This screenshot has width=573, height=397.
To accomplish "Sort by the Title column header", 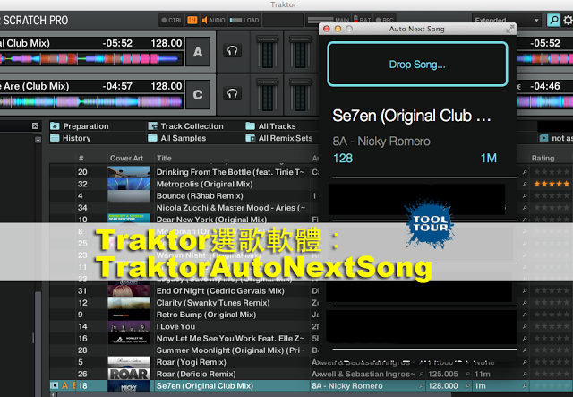I will pos(164,158).
